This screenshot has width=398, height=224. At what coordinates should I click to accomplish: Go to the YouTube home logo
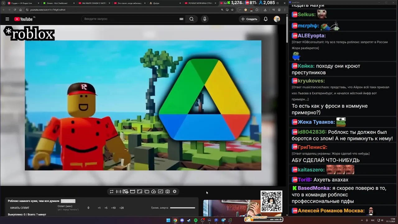[x=23, y=19]
